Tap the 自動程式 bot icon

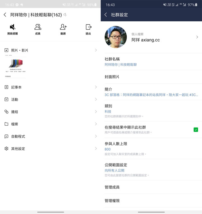tap(6, 136)
